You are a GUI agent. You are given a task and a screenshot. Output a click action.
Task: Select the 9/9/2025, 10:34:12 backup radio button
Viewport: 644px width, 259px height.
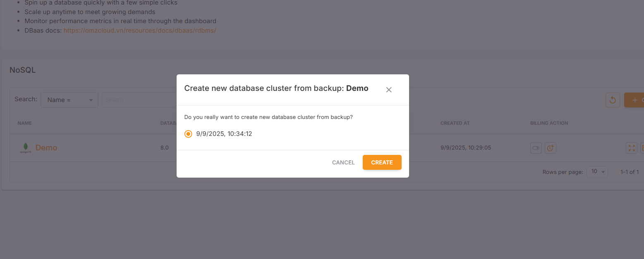click(188, 134)
